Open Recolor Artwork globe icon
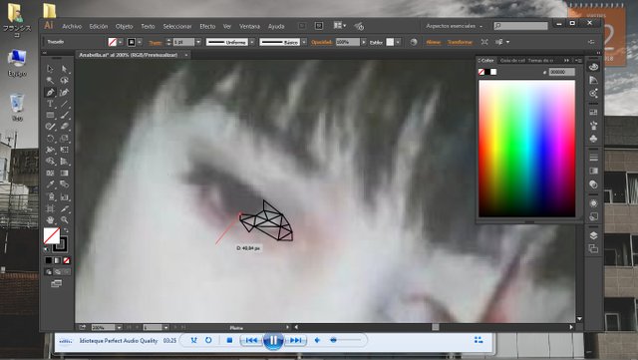The height and width of the screenshot is (360, 638). point(414,42)
